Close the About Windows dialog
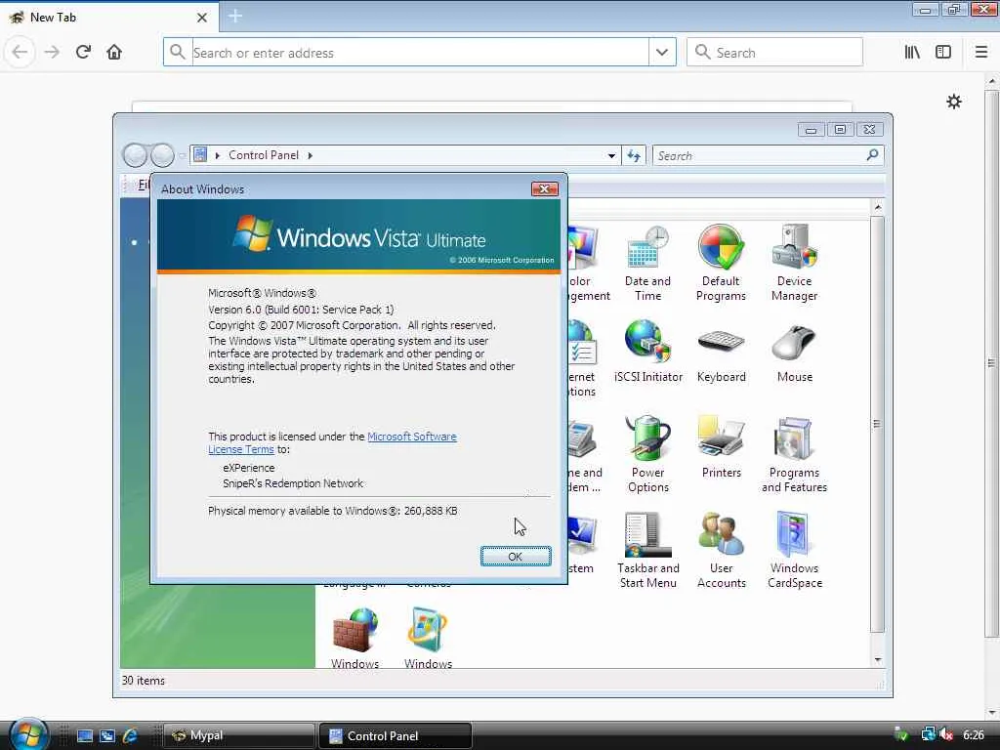 (544, 188)
